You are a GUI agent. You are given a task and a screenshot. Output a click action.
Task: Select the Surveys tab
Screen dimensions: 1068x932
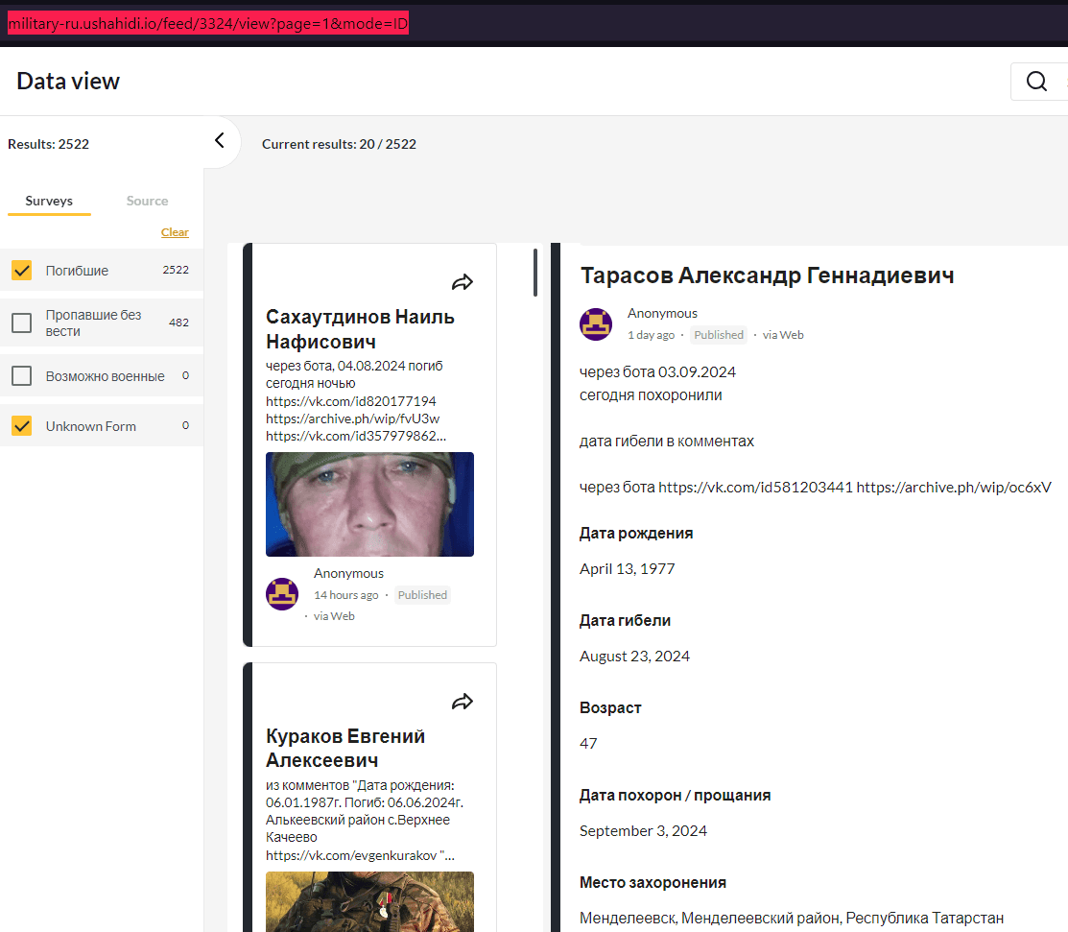tap(49, 201)
